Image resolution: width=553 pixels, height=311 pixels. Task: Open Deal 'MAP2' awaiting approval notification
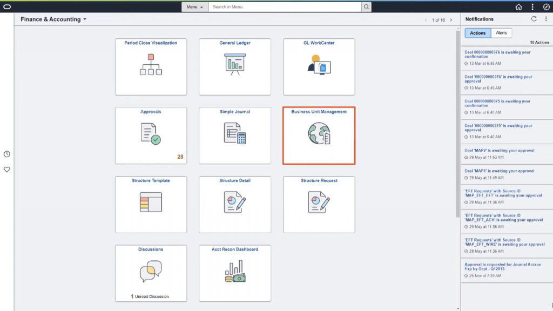[499, 150]
